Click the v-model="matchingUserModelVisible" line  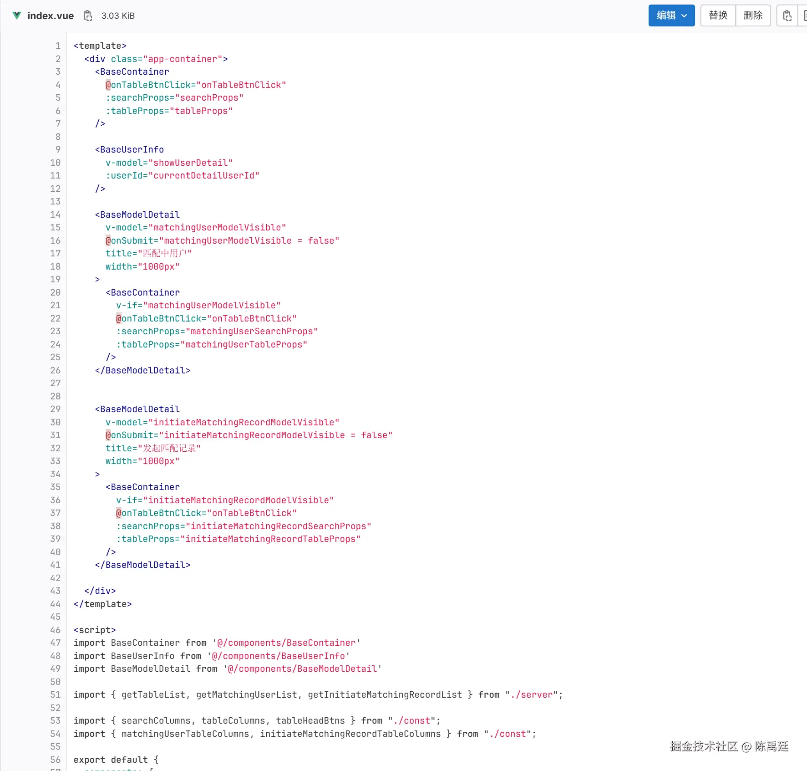pyautogui.click(x=196, y=228)
